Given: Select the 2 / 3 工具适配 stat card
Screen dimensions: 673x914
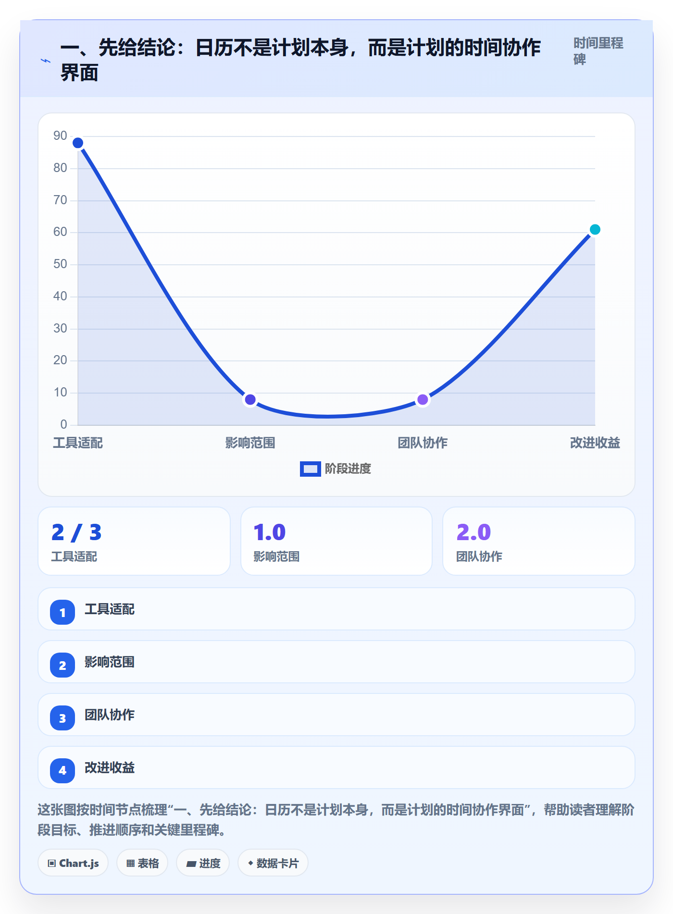Looking at the screenshot, I should click(x=134, y=541).
